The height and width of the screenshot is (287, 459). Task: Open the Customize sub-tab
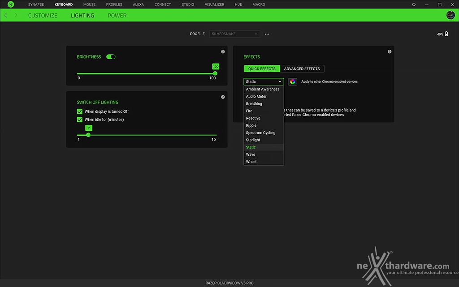[x=43, y=16]
